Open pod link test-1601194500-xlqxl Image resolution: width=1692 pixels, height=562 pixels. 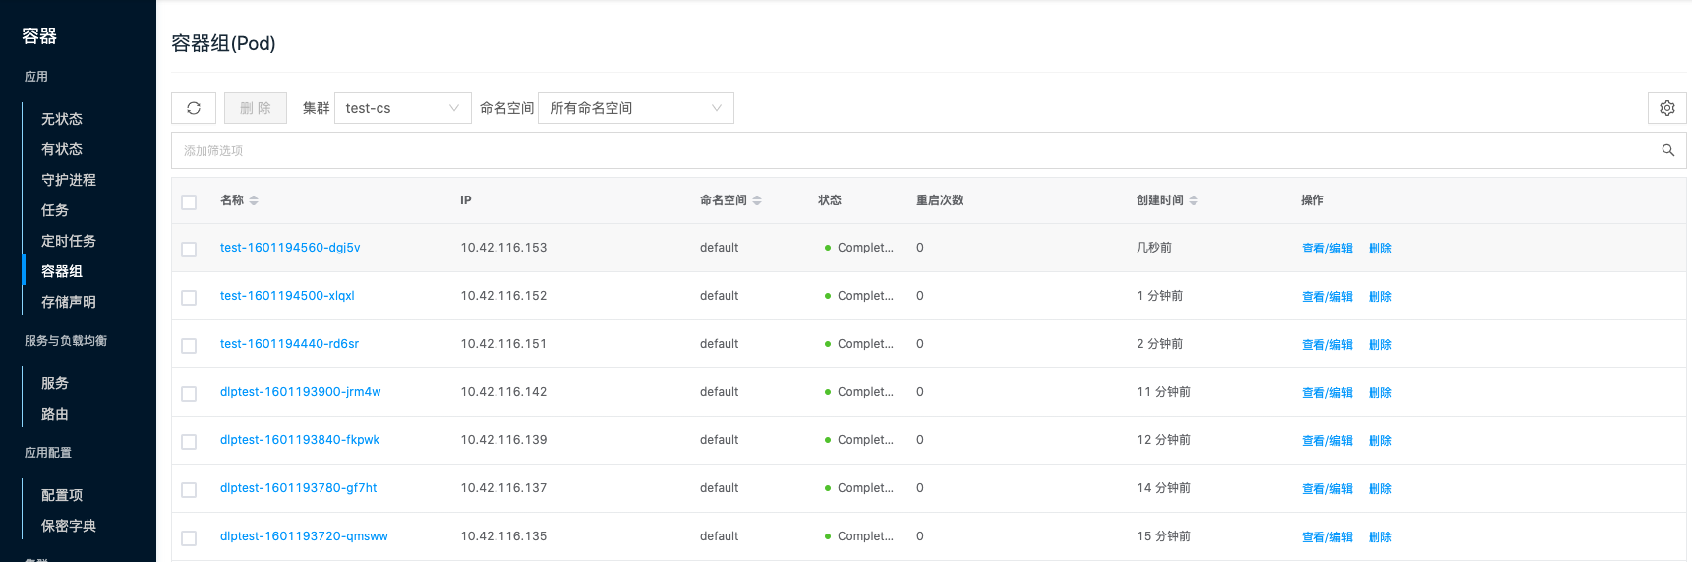[x=287, y=296]
